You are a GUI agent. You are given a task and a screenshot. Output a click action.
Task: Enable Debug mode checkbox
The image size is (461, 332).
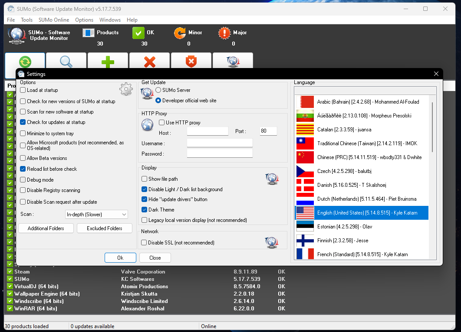tap(23, 179)
